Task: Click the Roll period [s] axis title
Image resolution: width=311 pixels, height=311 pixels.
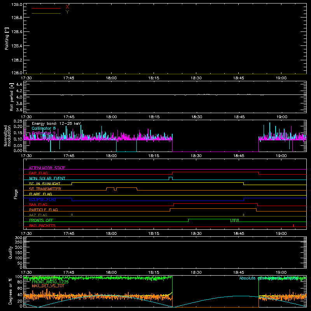Action: 11,97
